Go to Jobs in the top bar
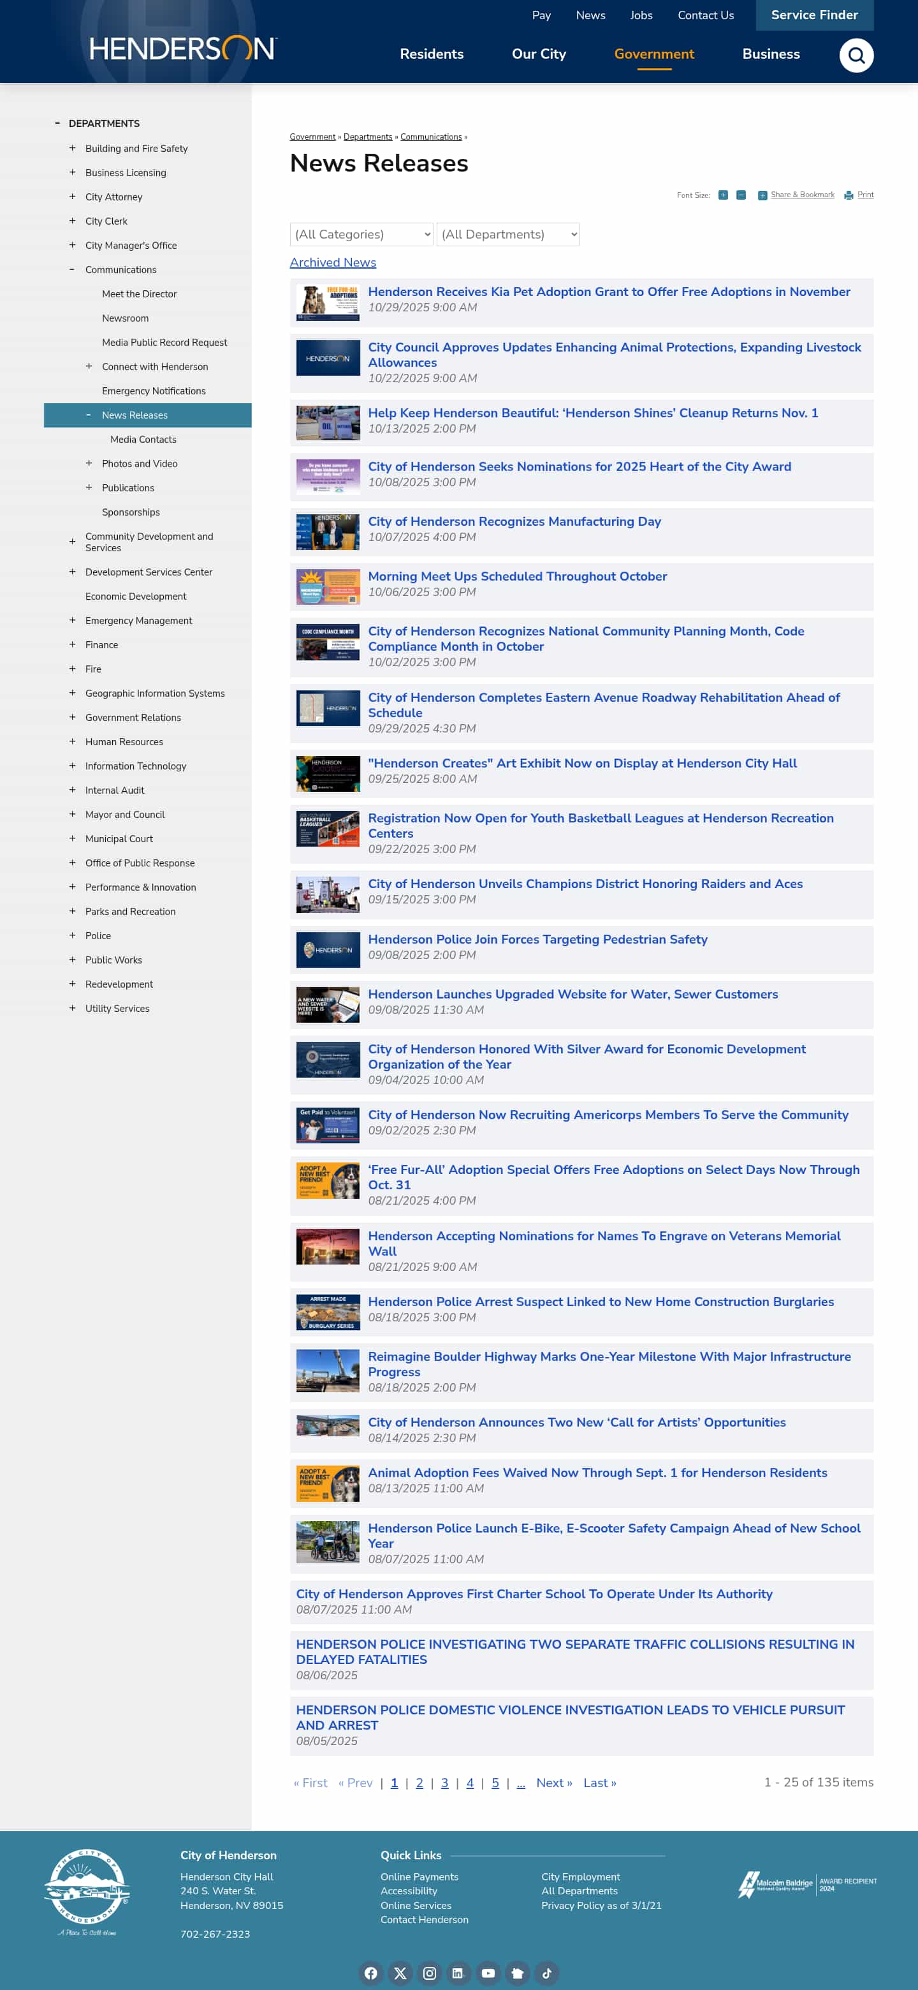 click(x=641, y=15)
